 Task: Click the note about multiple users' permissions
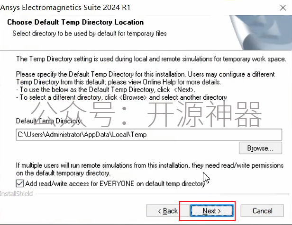tap(150, 169)
